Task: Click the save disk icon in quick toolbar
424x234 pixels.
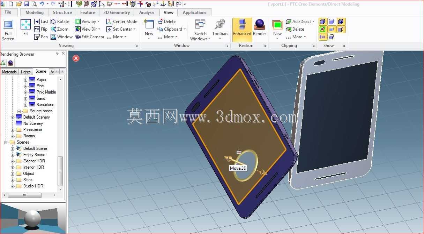Action: coord(26,4)
